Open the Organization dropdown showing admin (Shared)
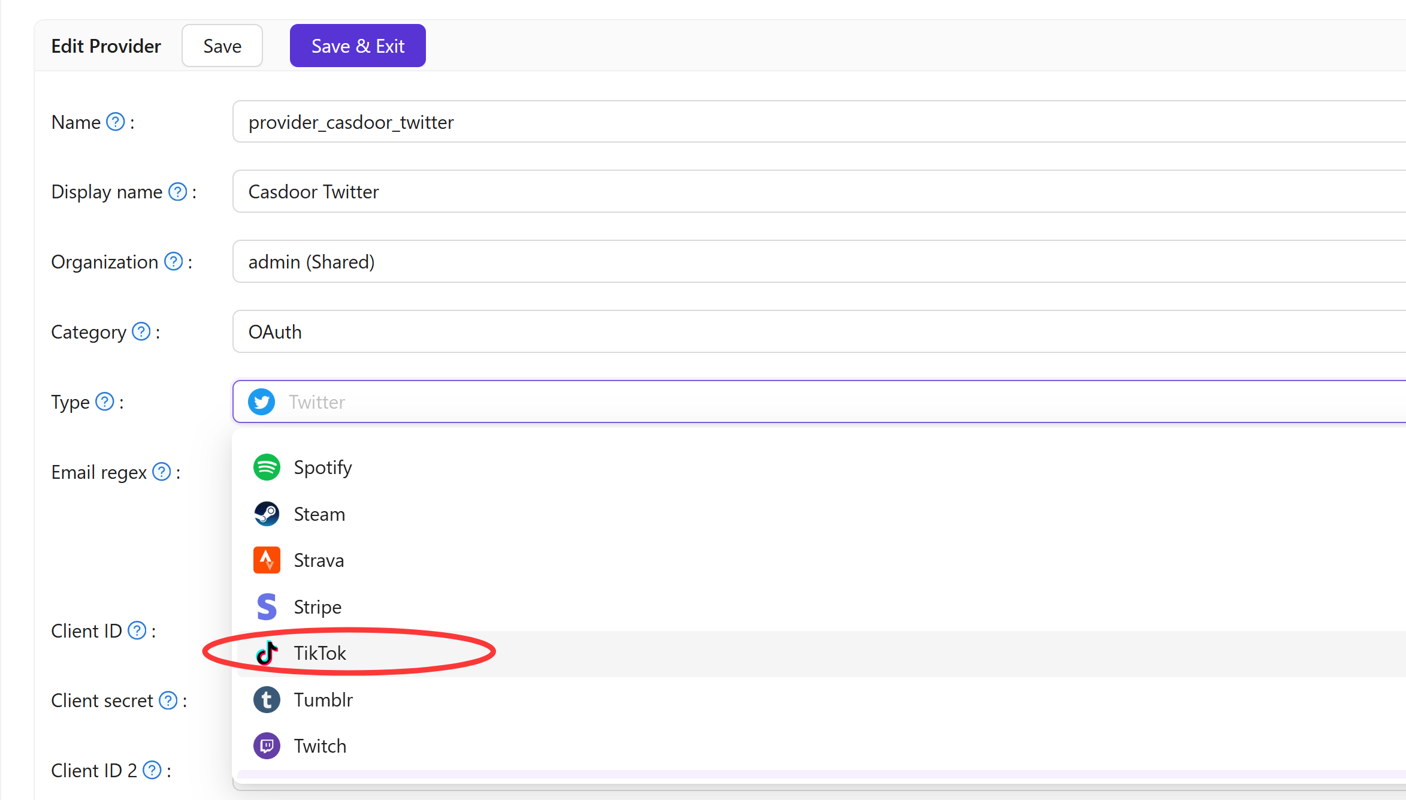The height and width of the screenshot is (800, 1406). tap(819, 261)
